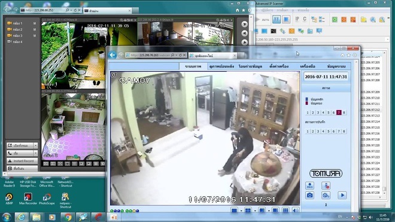Click the yellow folder icon in Advanced IP Scanner
This screenshot has height=222, width=395.
(x=363, y=20)
